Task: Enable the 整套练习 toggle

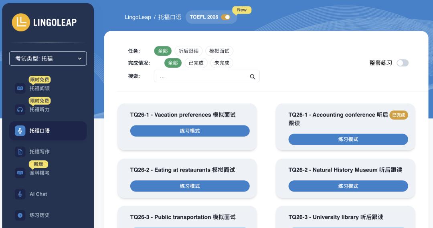Action: pyautogui.click(x=402, y=63)
